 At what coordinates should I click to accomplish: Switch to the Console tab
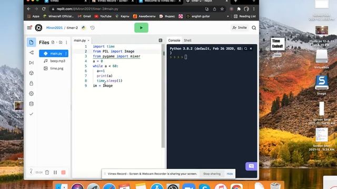[174, 40]
